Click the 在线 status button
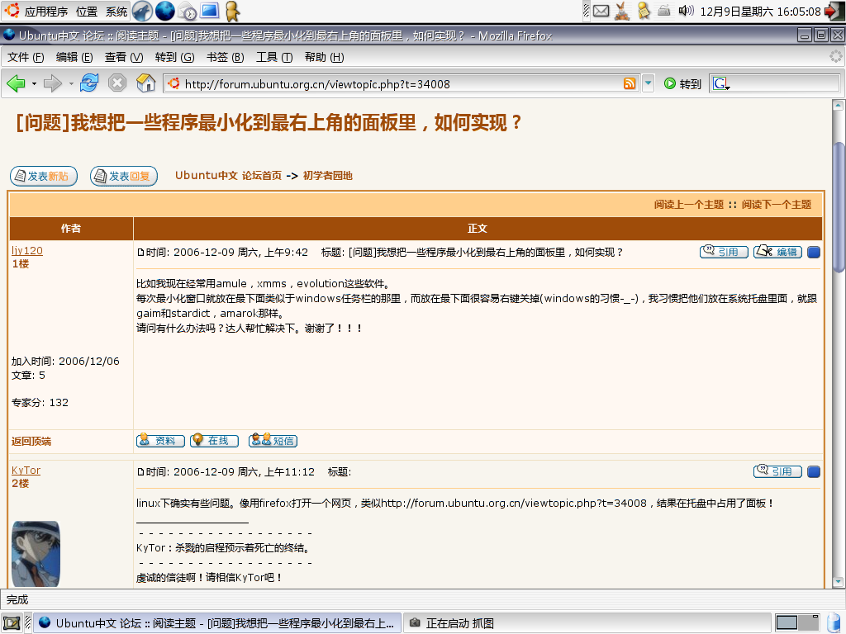The image size is (846, 634). point(214,441)
